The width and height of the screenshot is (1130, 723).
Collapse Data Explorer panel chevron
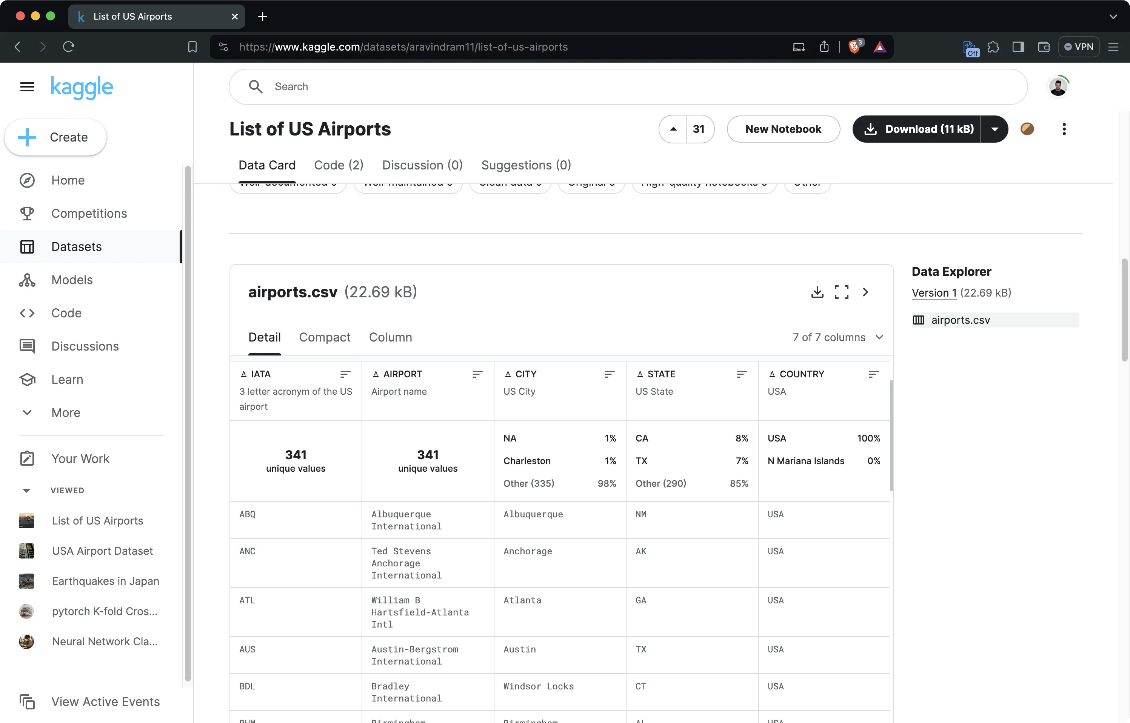click(865, 292)
